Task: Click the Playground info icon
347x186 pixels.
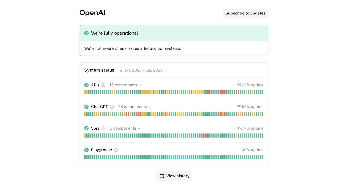Action: (x=116, y=150)
